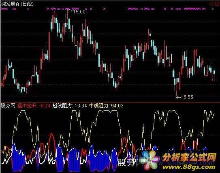Click the 短线阻力: 13.34 readout
This screenshot has width=220, height=173.
click(70, 105)
